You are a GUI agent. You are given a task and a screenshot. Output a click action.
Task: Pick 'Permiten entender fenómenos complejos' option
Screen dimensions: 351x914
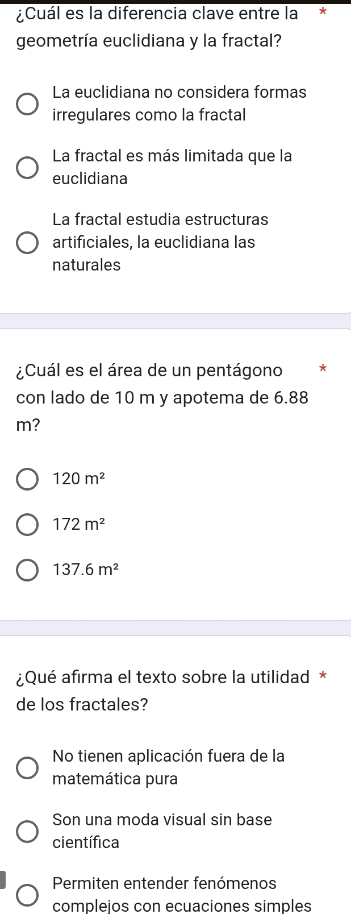(x=27, y=895)
